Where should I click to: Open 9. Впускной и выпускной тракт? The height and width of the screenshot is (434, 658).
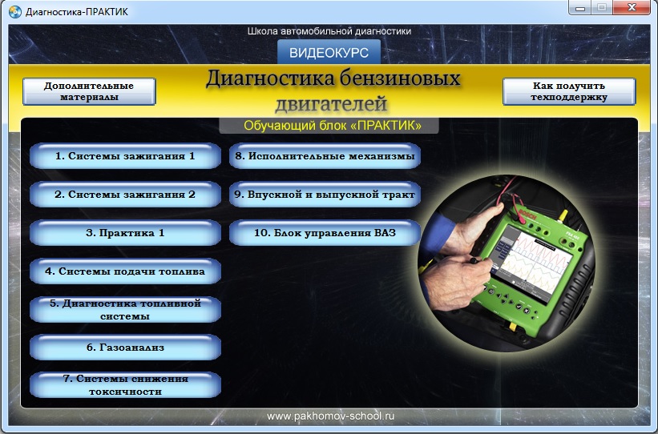point(325,195)
